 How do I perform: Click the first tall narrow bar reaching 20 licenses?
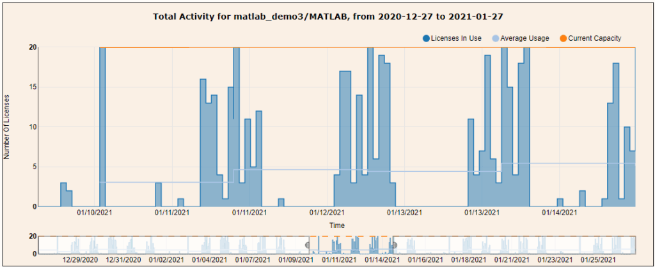(x=102, y=128)
